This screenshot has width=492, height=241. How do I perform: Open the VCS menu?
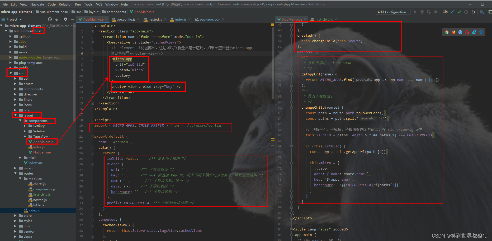(x=99, y=4)
